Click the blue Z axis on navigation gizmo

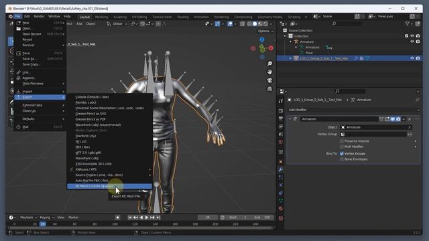coord(262,39)
